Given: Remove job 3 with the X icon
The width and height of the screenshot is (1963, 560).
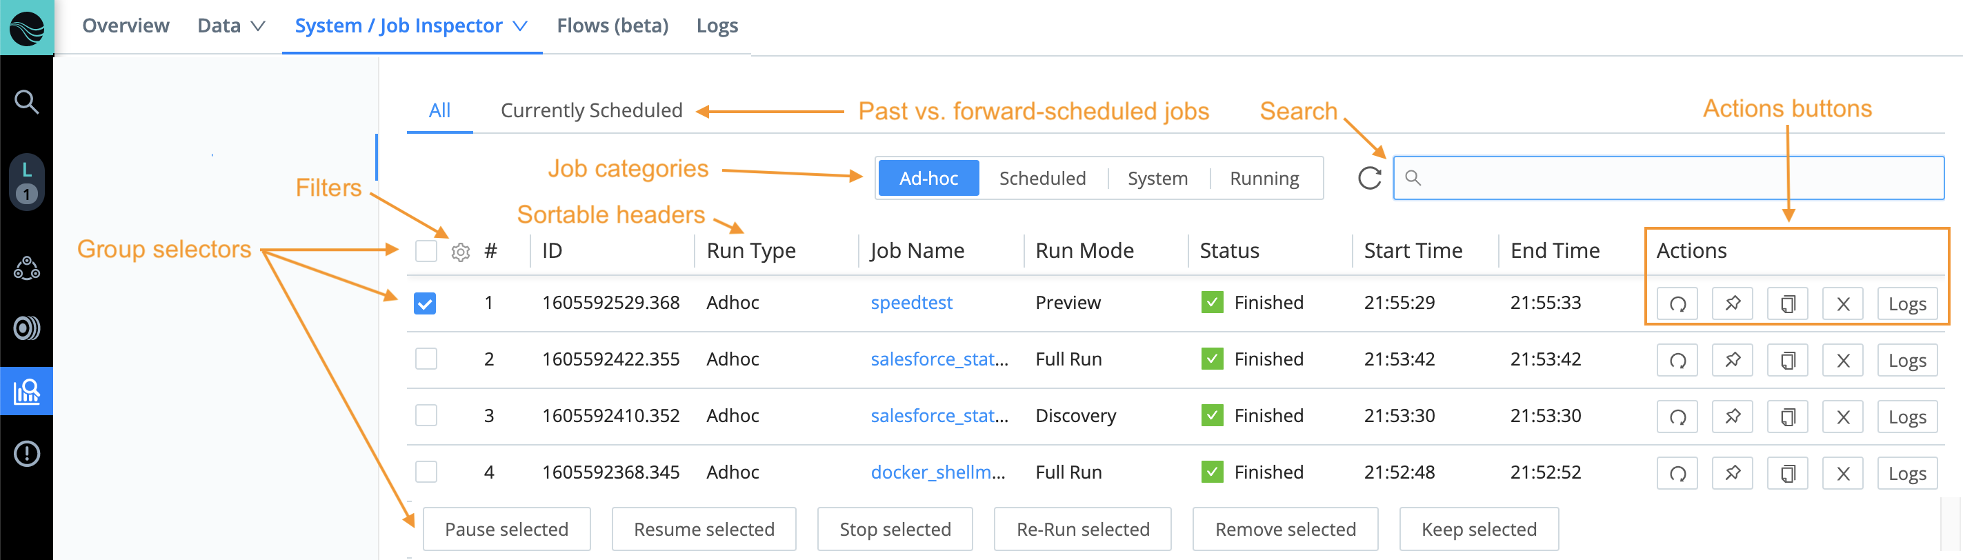Looking at the screenshot, I should [x=1842, y=417].
